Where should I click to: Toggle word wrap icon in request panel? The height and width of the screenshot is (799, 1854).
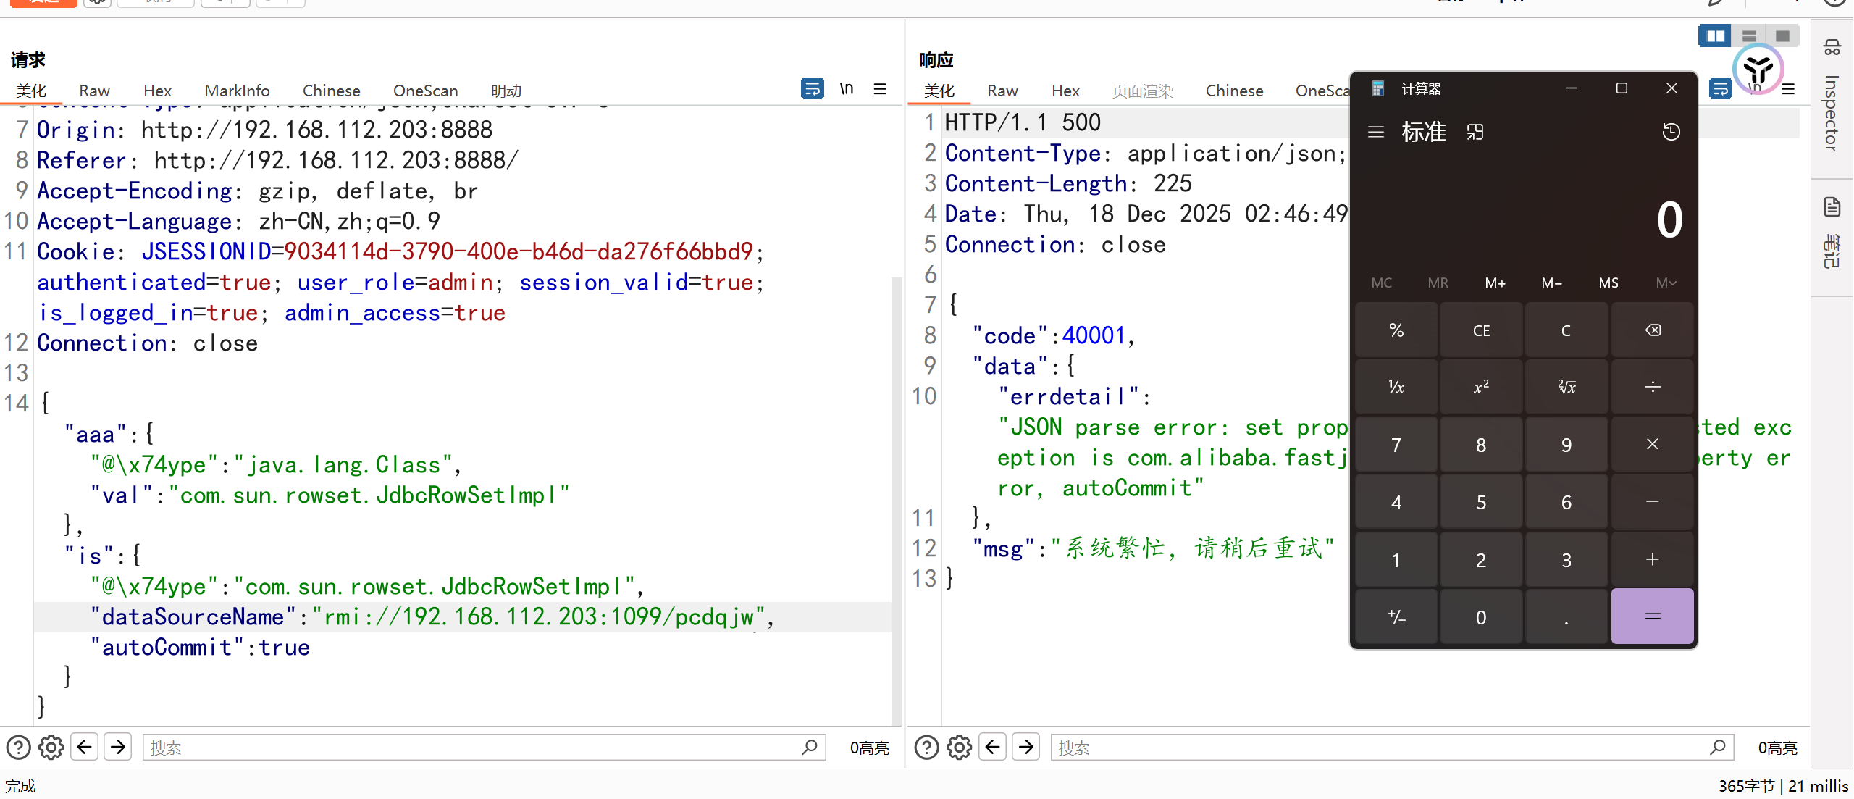tap(812, 88)
